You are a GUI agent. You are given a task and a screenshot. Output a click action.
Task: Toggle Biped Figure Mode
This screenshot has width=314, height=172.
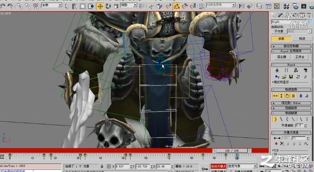click(x=277, y=70)
